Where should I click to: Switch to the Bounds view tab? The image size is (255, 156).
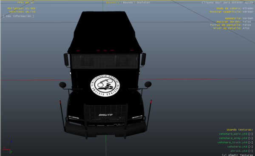pyautogui.click(x=127, y=3)
